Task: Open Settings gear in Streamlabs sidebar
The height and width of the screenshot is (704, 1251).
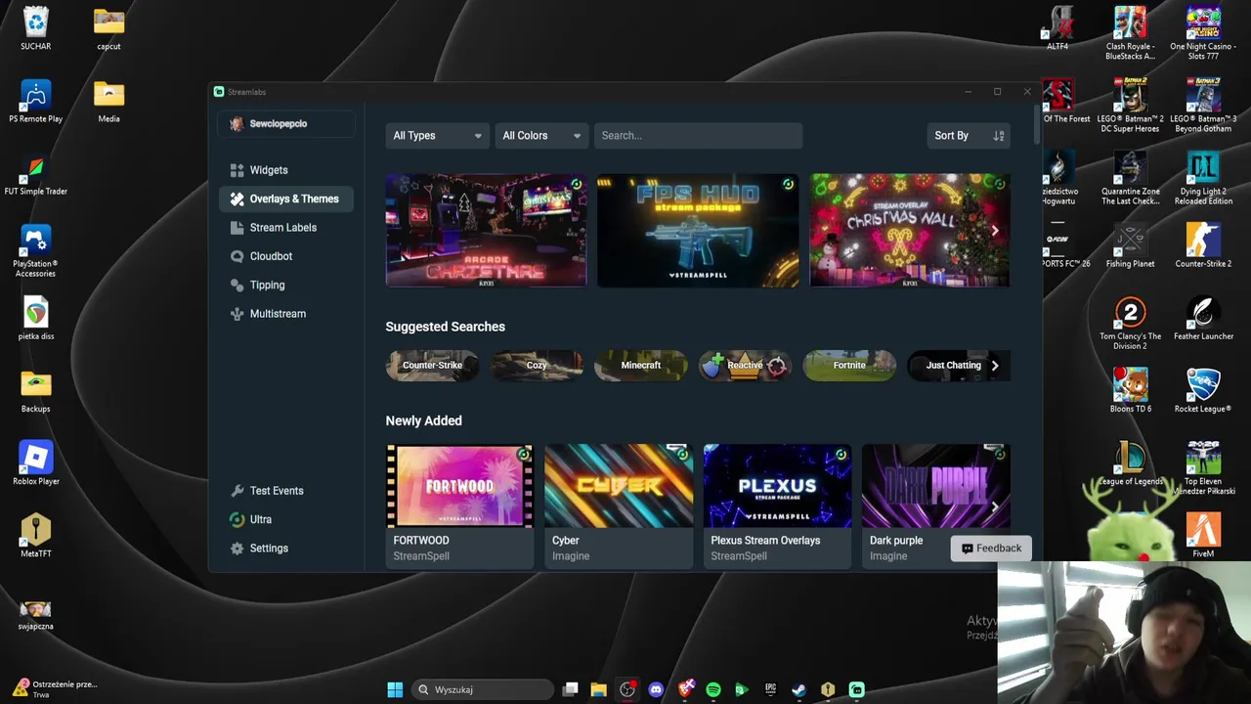Action: [x=237, y=549]
